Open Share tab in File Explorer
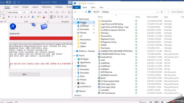The height and width of the screenshot is (103, 184). 93,7
